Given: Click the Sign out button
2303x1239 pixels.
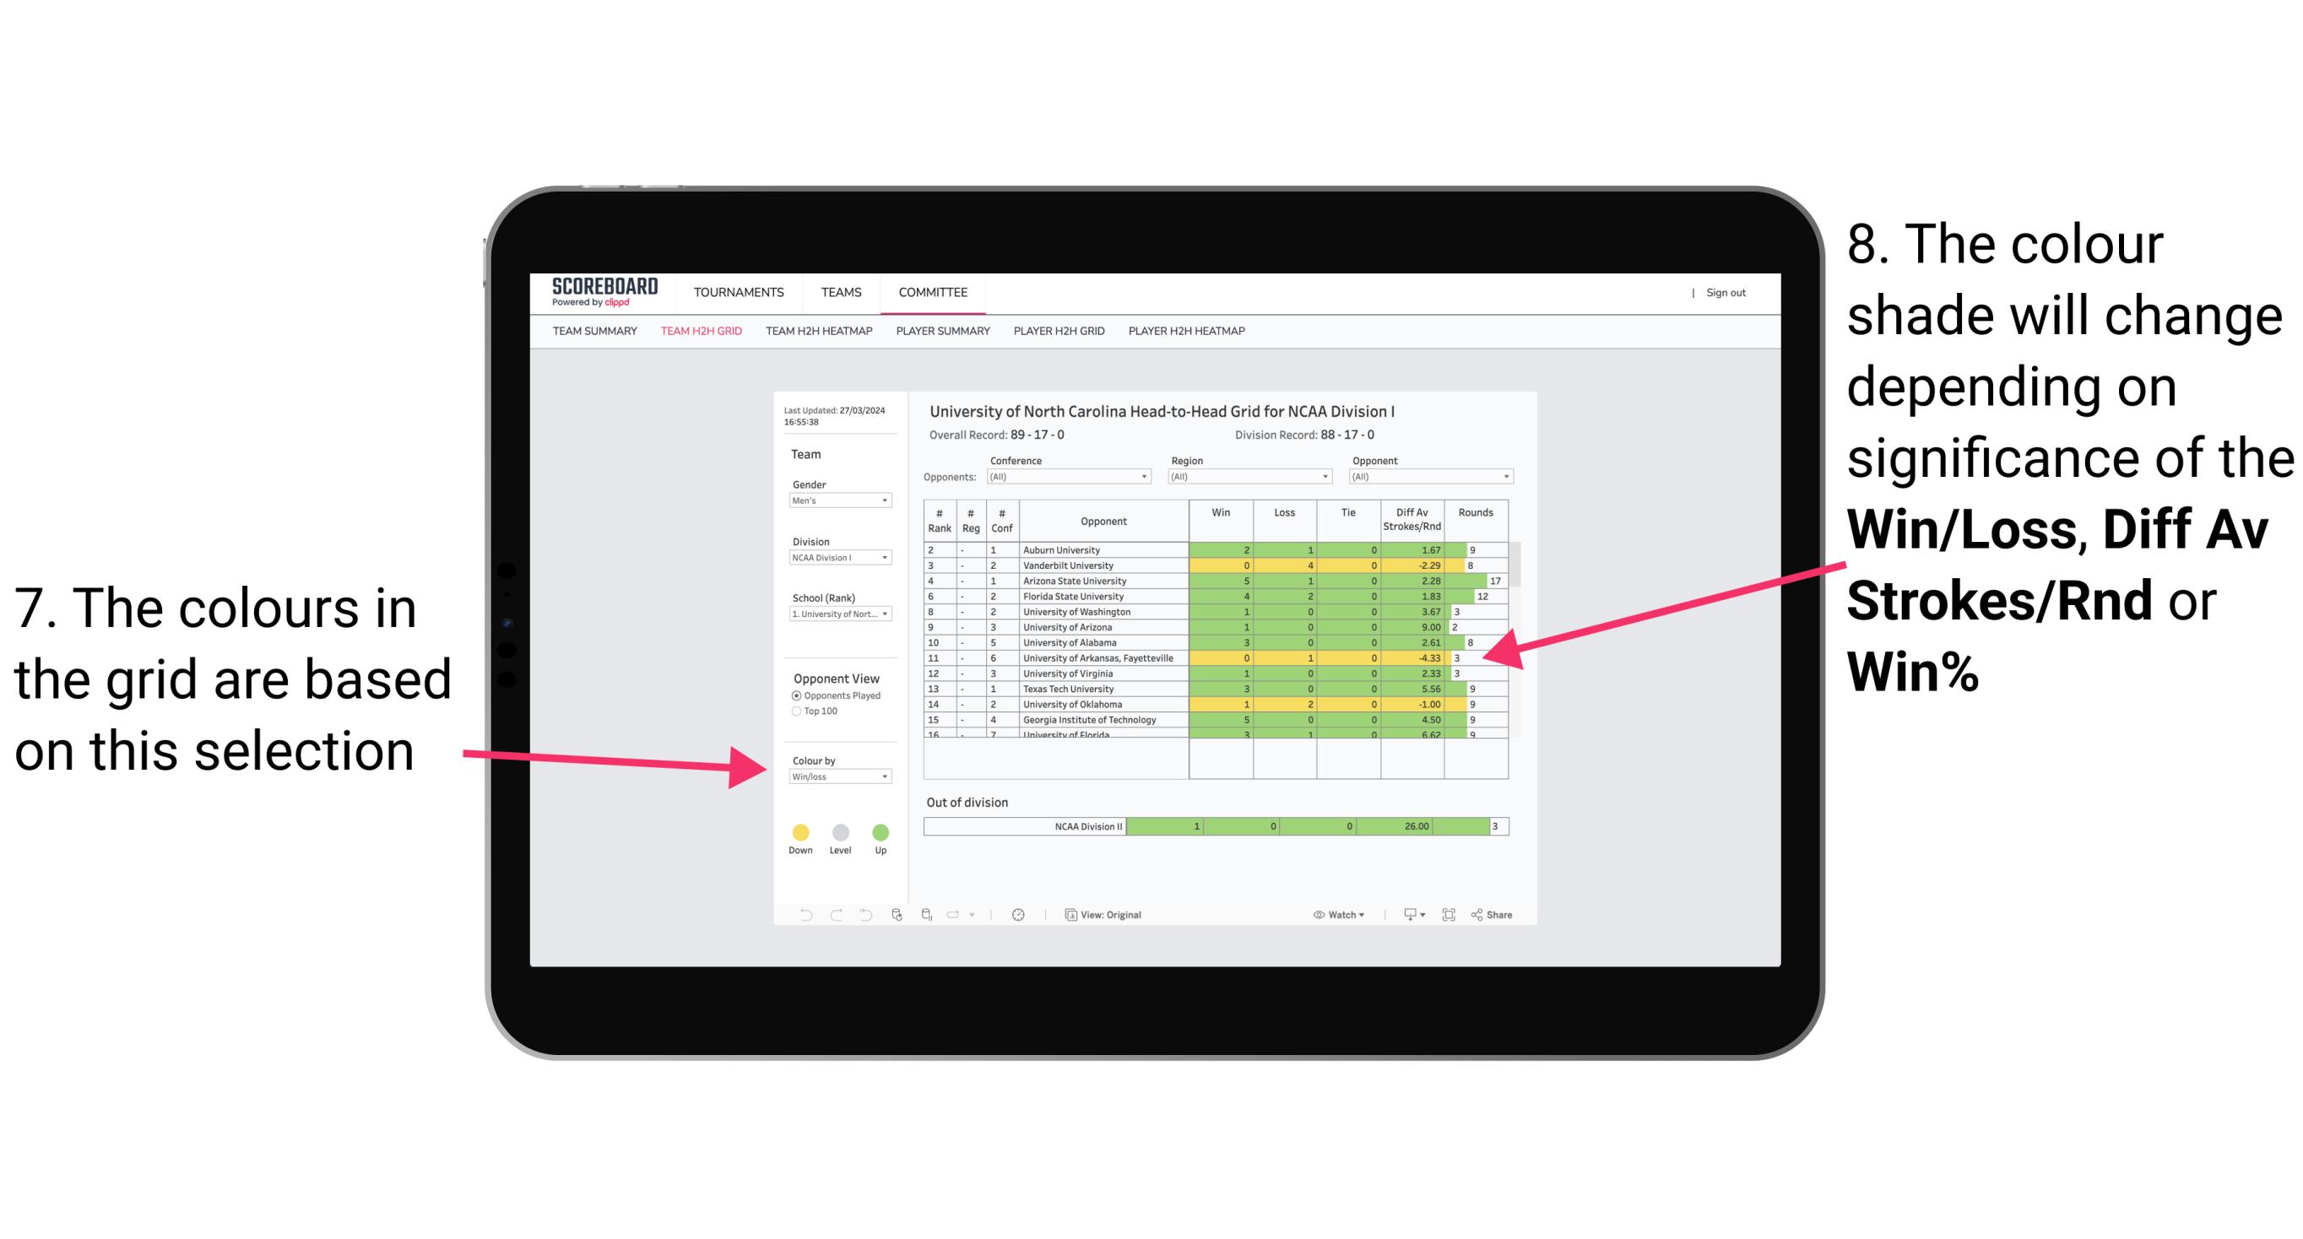Looking at the screenshot, I should coord(1721,295).
